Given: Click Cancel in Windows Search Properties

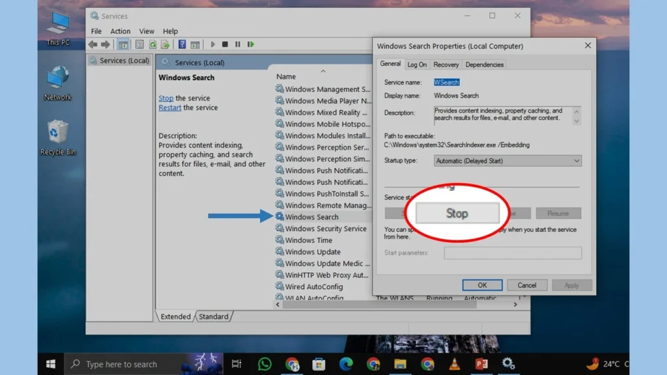Looking at the screenshot, I should (x=526, y=285).
